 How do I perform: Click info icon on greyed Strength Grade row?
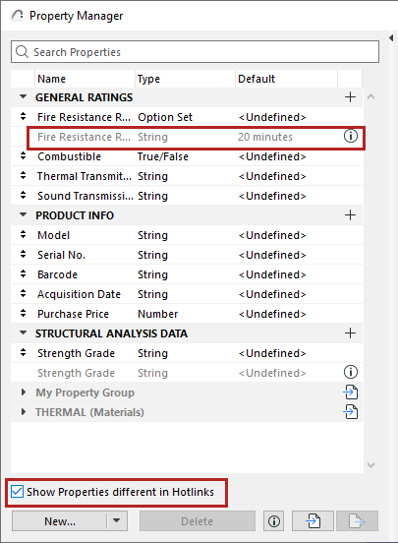tap(350, 372)
